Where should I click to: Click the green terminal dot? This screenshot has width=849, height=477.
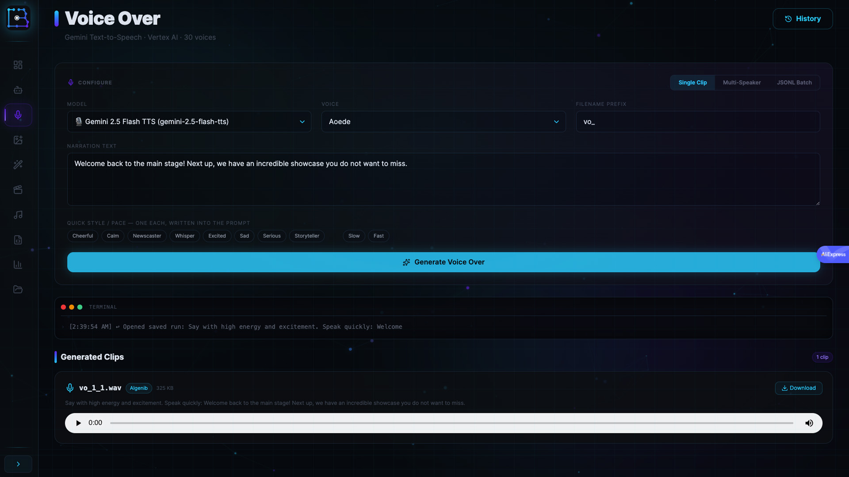pos(80,307)
